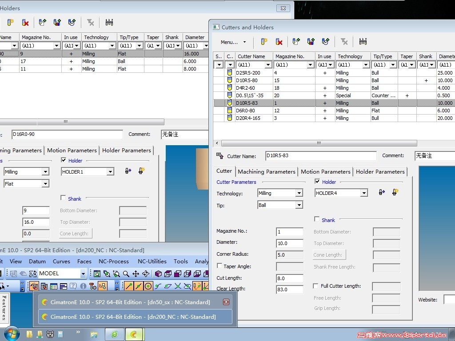Open the Tip dropdown set to Ball
Viewport: 455px width, 341px height.
[299, 205]
